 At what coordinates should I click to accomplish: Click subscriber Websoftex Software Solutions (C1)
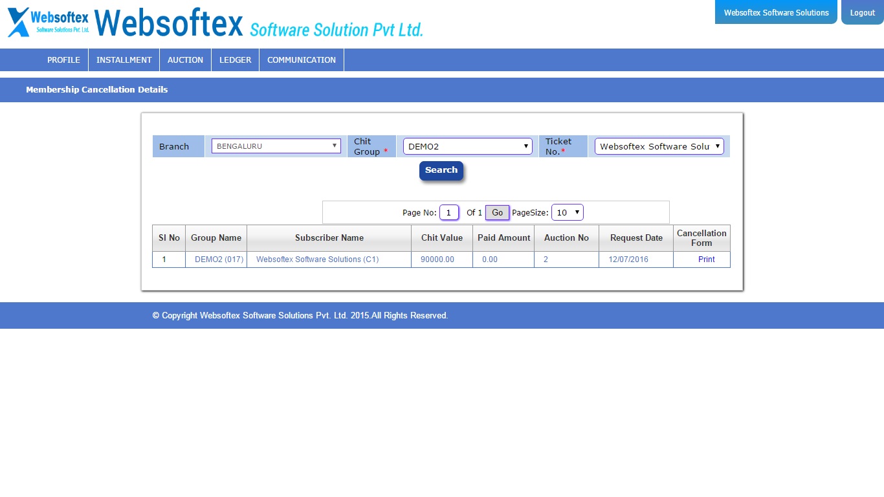tap(317, 260)
